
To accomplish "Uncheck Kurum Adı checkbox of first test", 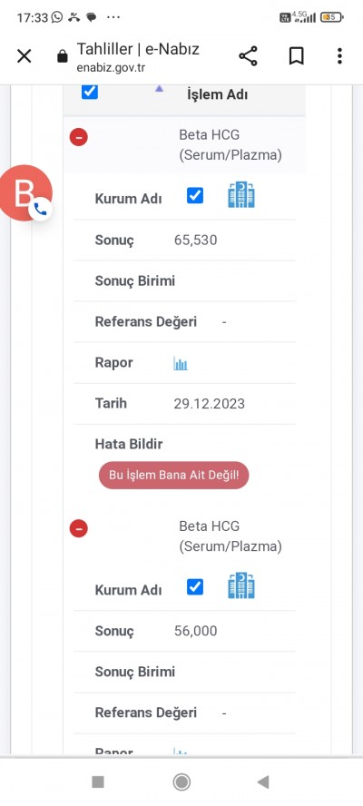I will click(x=195, y=195).
